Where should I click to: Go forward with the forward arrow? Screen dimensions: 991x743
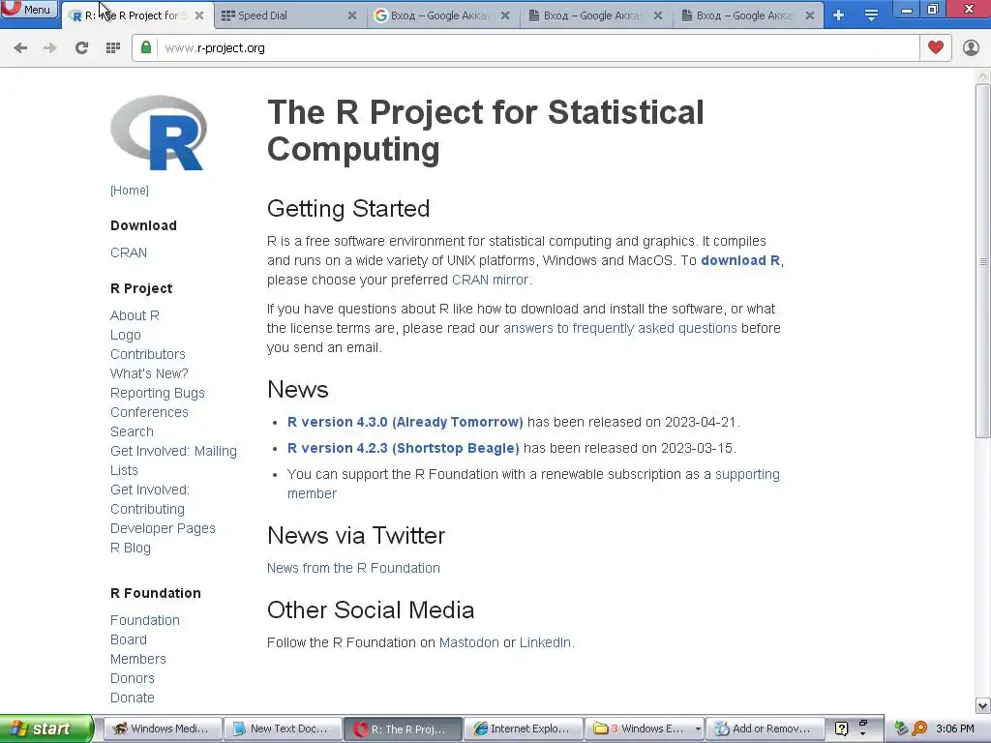tap(50, 48)
